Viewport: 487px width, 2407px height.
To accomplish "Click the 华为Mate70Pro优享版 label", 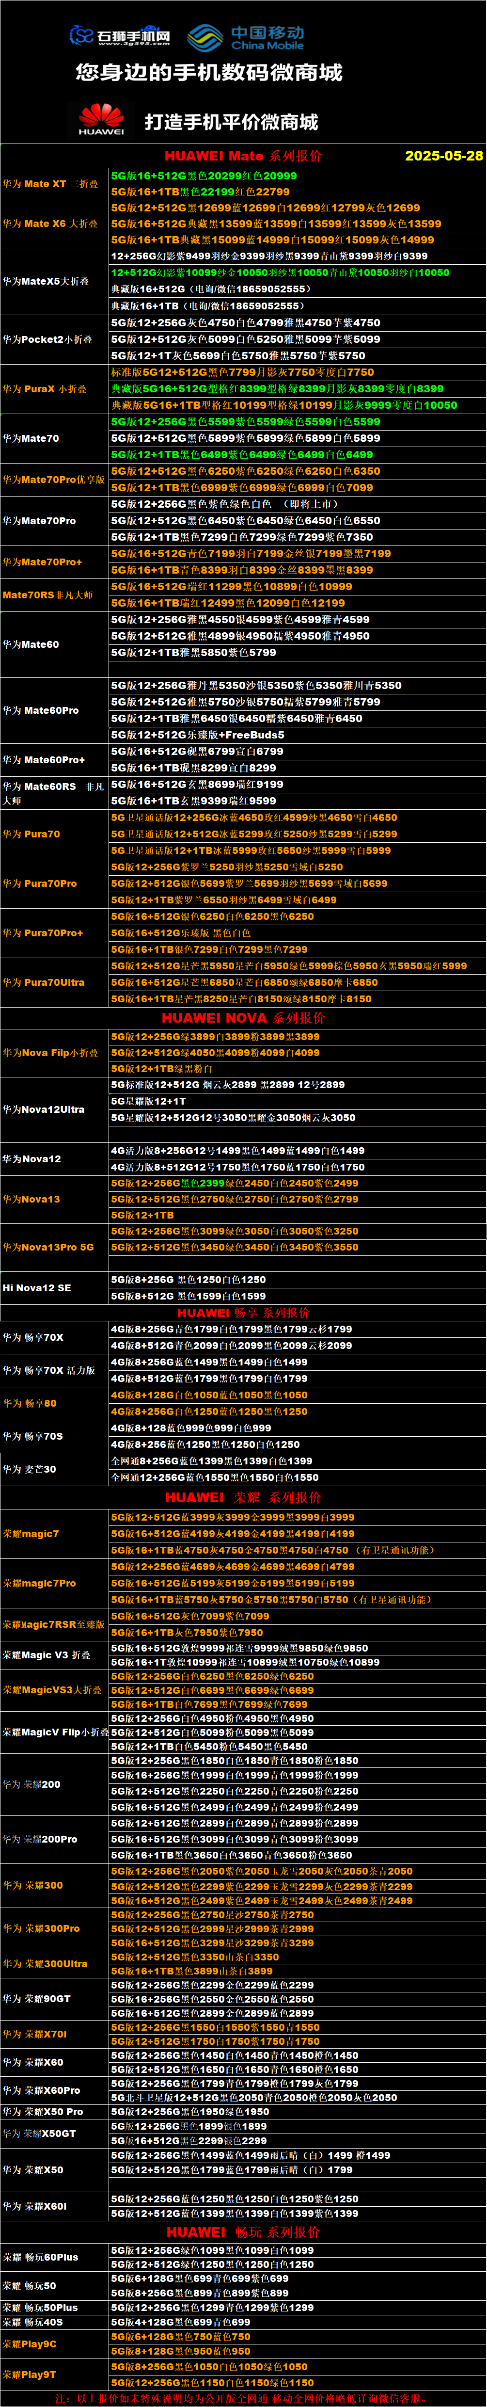I will click(x=53, y=480).
